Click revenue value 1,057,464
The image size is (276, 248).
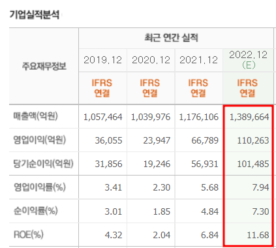coord(103,117)
